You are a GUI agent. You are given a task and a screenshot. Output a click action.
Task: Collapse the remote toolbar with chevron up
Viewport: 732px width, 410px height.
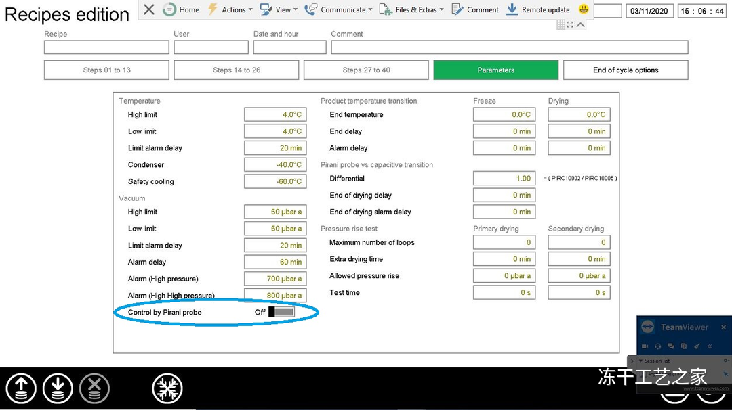coord(580,24)
